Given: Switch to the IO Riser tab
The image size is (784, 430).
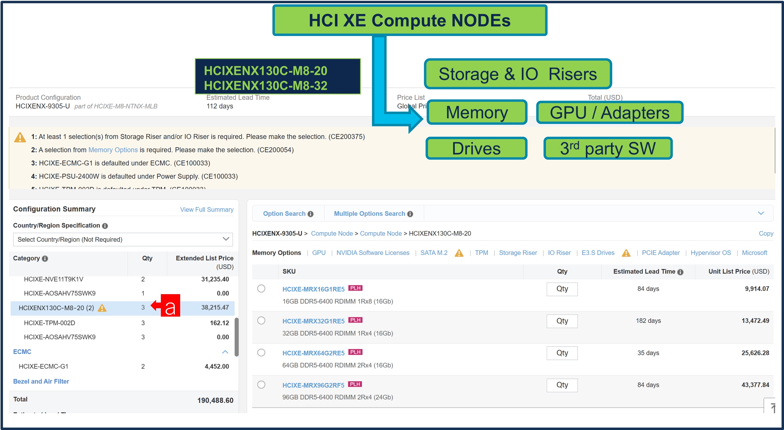Looking at the screenshot, I should click(x=559, y=253).
